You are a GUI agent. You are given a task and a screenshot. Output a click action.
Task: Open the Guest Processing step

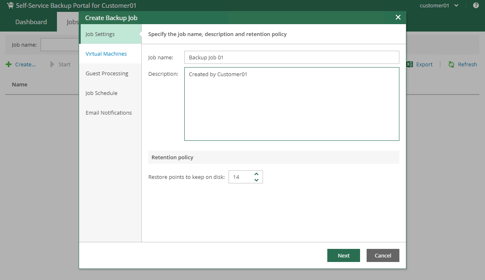tap(107, 74)
